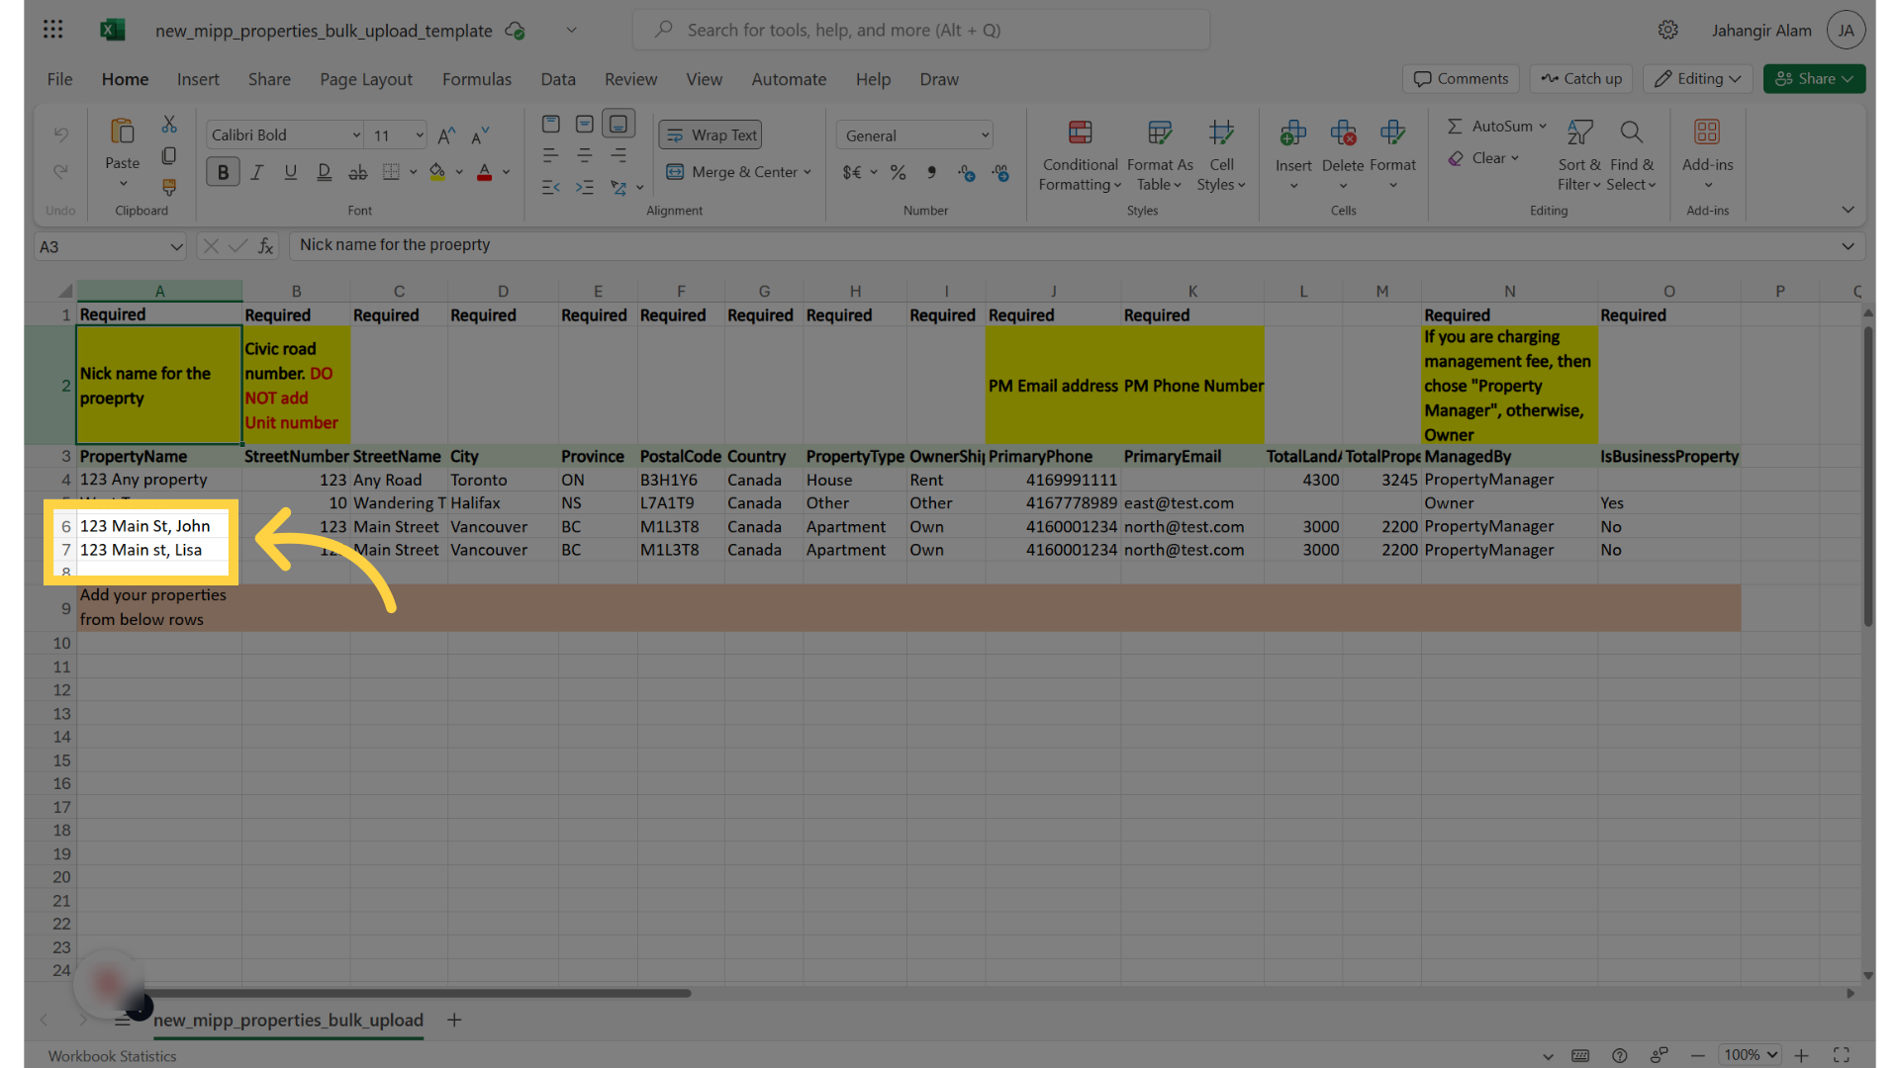Select the Format Painter brush icon
The width and height of the screenshot is (1900, 1068).
(x=169, y=187)
